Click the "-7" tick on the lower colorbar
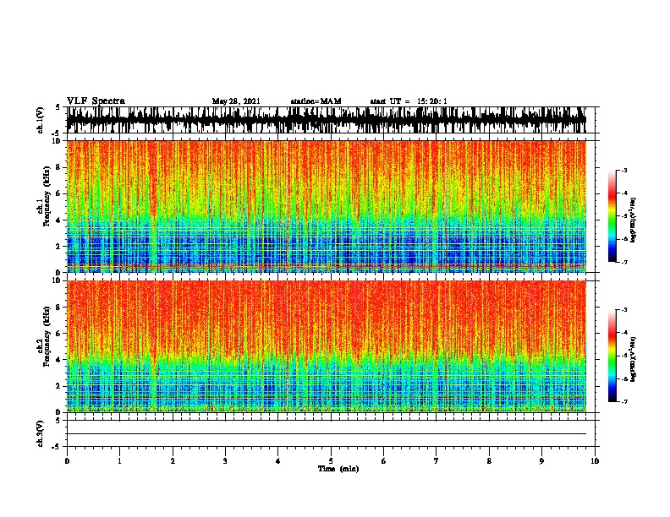Viewport: 670px width, 517px height. (x=624, y=402)
